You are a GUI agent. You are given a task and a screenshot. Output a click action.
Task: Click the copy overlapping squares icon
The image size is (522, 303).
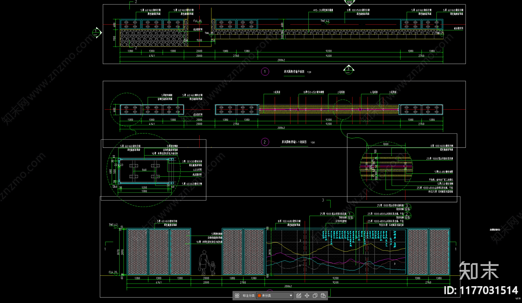pyautogui.click(x=315, y=296)
